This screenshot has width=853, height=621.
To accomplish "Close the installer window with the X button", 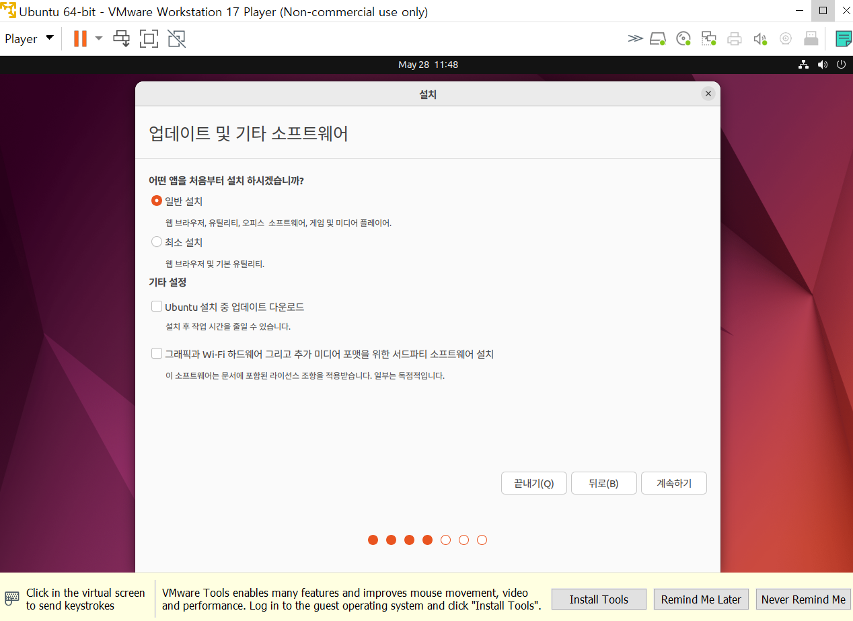I will 708,94.
